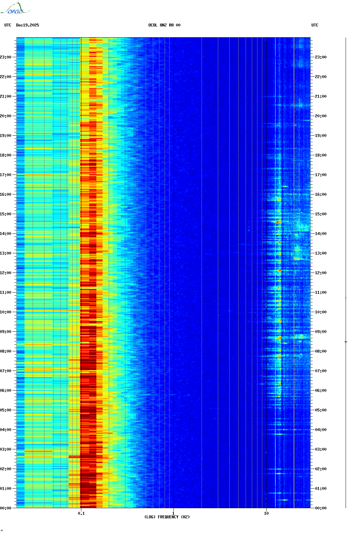360x534 pixels.
Task: Click the 15:00 label on the right axis
Action: coord(321,214)
